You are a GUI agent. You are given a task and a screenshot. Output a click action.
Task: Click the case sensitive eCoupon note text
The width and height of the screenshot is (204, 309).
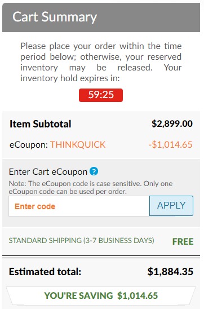91,187
